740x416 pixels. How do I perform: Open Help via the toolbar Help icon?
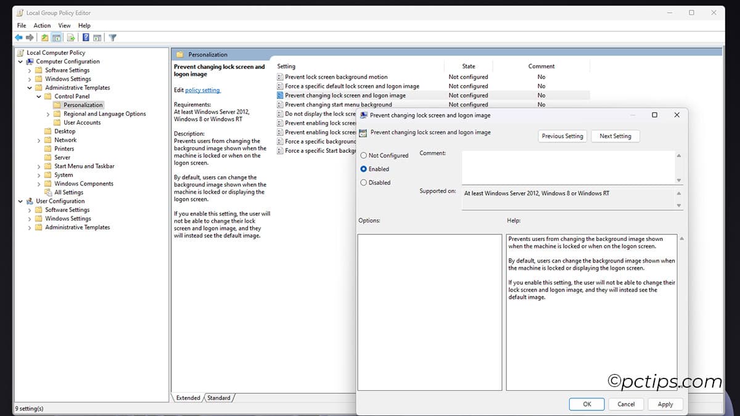[85, 37]
